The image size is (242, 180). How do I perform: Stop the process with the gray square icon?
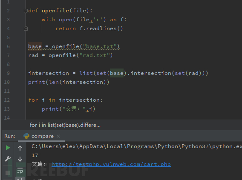pos(8,173)
